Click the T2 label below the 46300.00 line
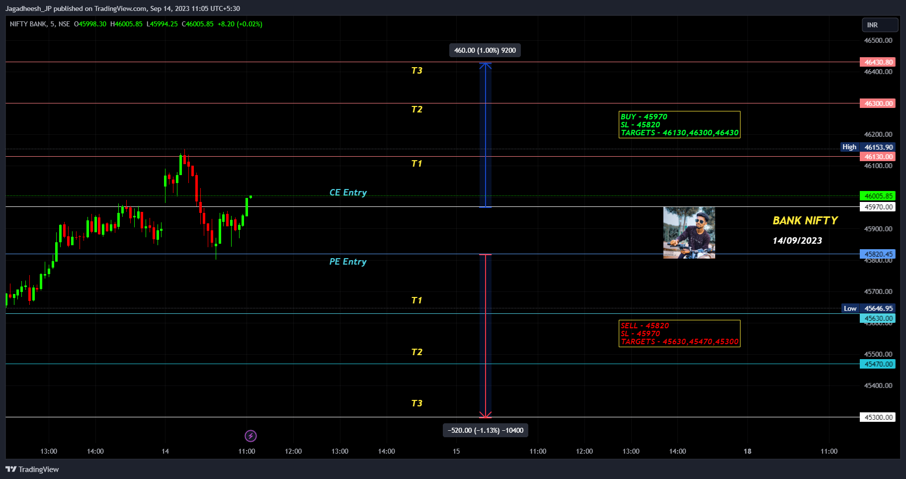 coord(416,109)
